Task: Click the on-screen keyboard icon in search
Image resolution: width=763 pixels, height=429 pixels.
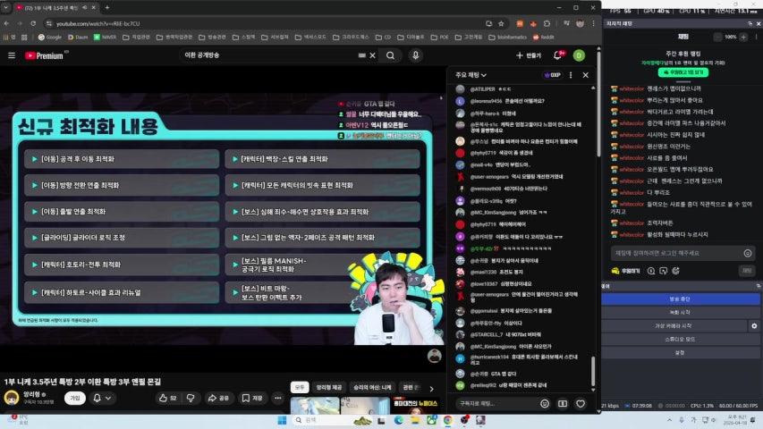Action: pyautogui.click(x=361, y=55)
